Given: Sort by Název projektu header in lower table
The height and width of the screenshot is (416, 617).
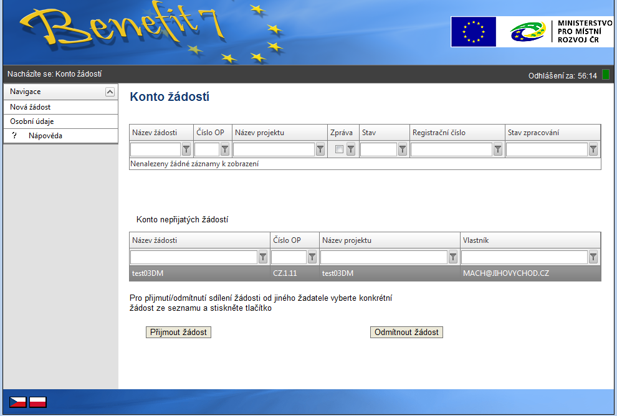Looking at the screenshot, I should pyautogui.click(x=390, y=240).
